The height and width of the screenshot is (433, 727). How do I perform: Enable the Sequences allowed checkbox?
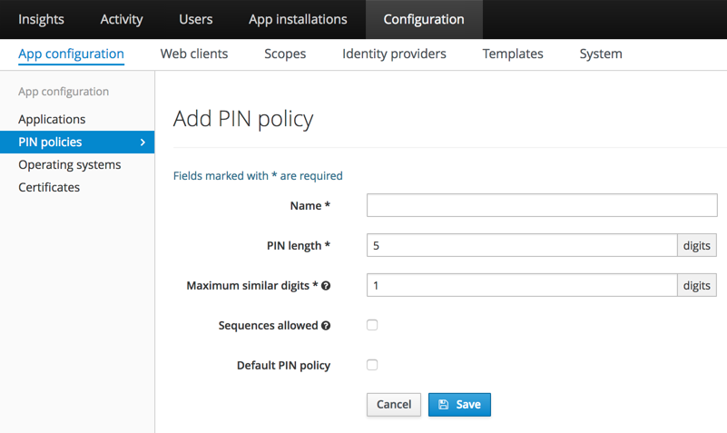tap(372, 325)
